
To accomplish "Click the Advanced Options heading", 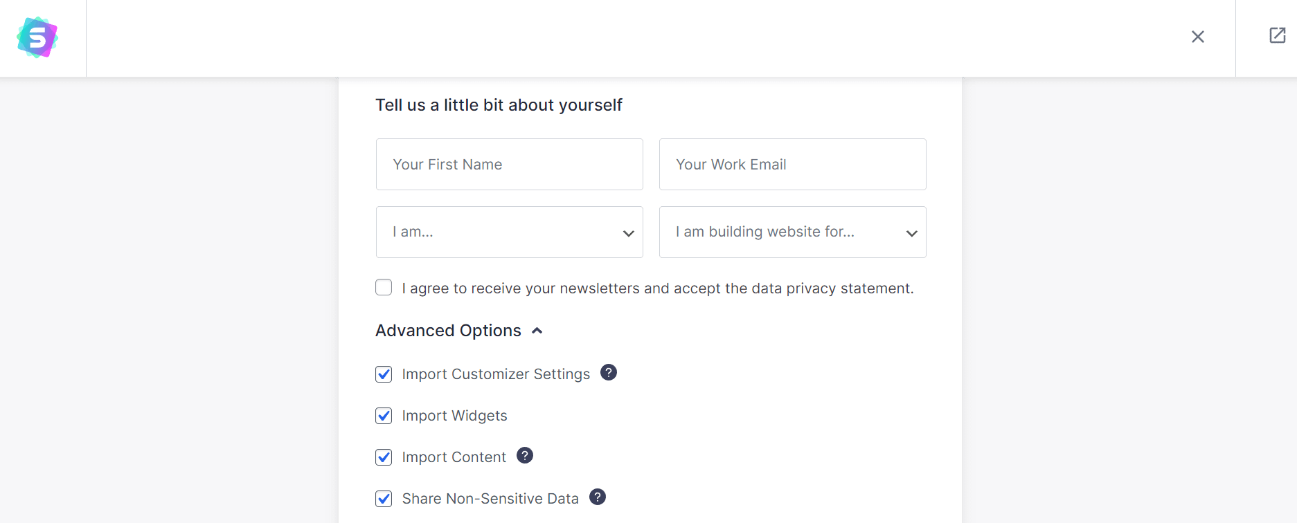I will pos(447,331).
